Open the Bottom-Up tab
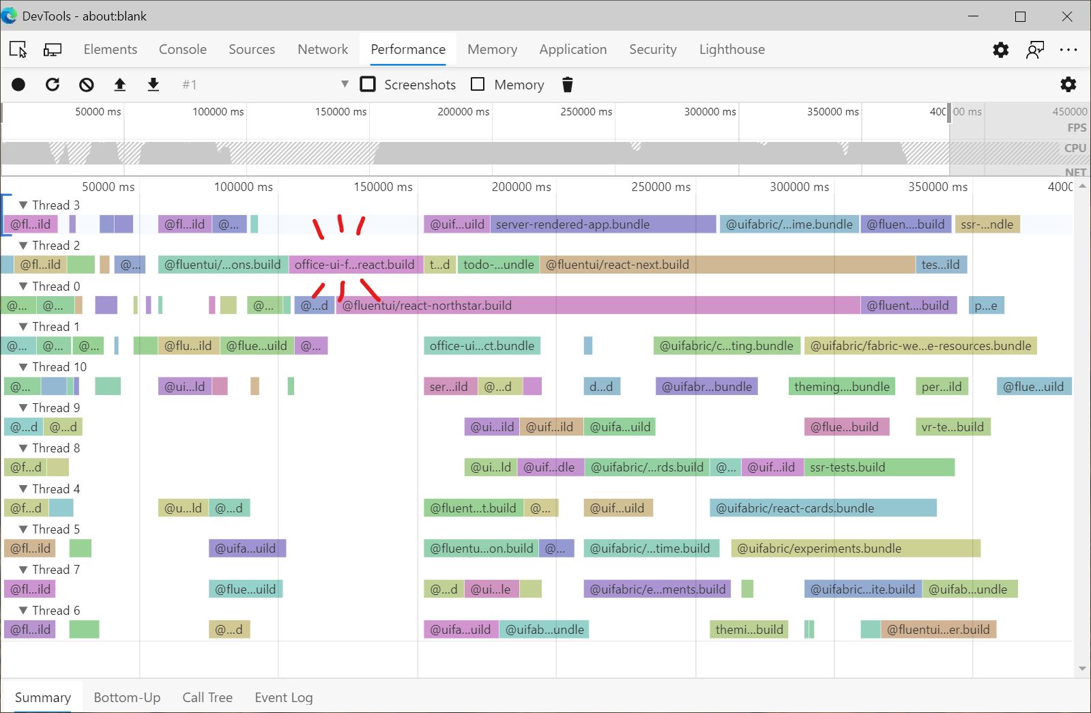 [127, 697]
